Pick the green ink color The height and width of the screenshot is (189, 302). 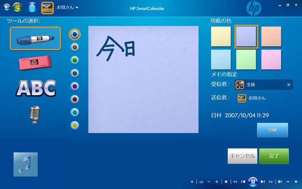click(x=75, y=60)
